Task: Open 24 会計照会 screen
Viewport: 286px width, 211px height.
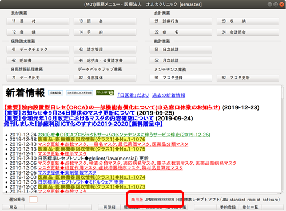Action: (x=248, y=32)
